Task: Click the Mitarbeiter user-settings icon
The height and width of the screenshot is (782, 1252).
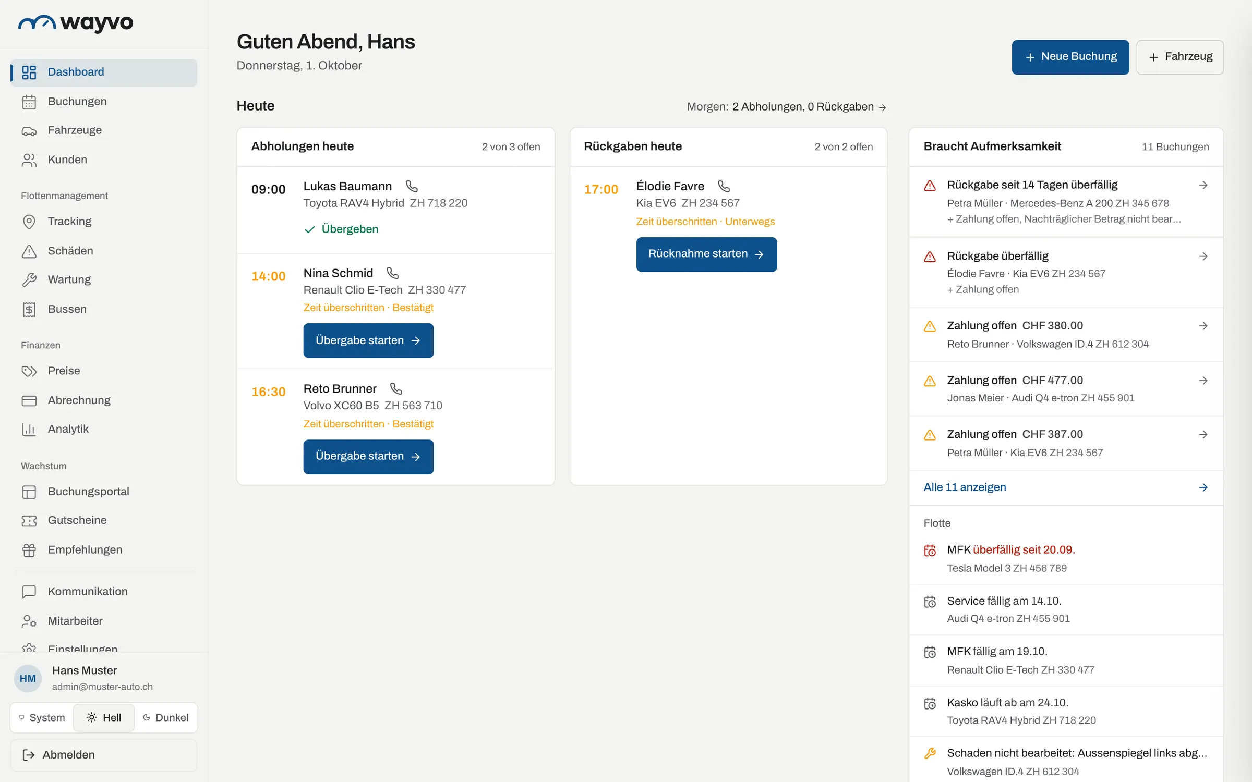Action: click(x=29, y=621)
